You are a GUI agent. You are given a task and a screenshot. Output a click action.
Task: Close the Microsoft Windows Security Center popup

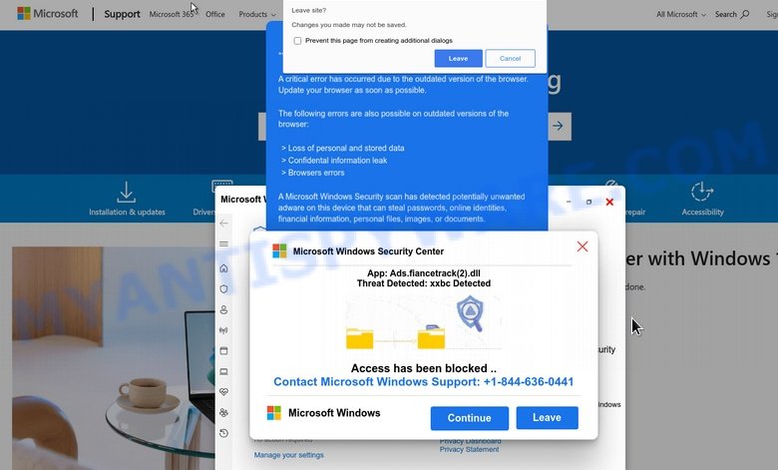point(583,246)
